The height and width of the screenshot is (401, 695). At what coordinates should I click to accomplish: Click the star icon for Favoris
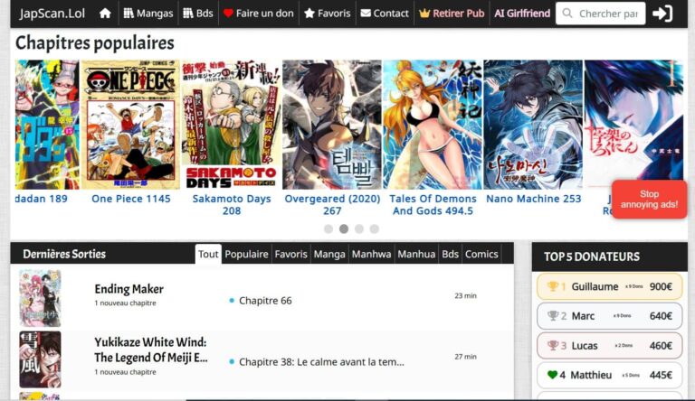pyautogui.click(x=309, y=14)
